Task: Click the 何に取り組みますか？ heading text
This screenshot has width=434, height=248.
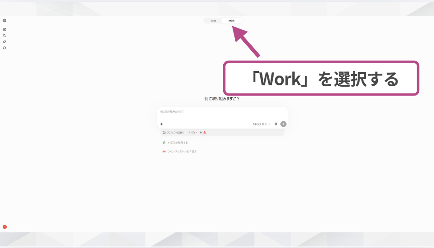Action: 222,99
